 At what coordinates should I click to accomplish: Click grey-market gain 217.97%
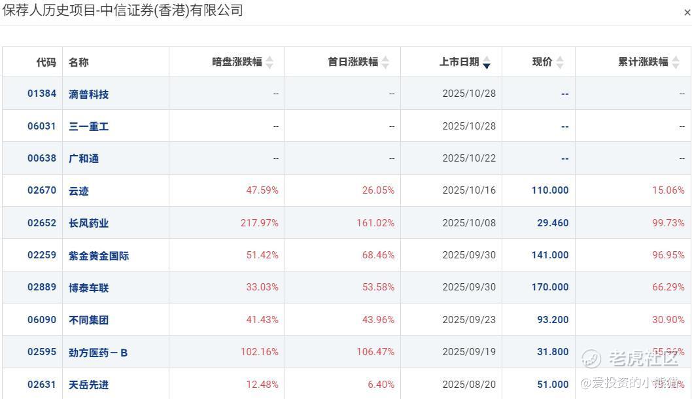[260, 223]
